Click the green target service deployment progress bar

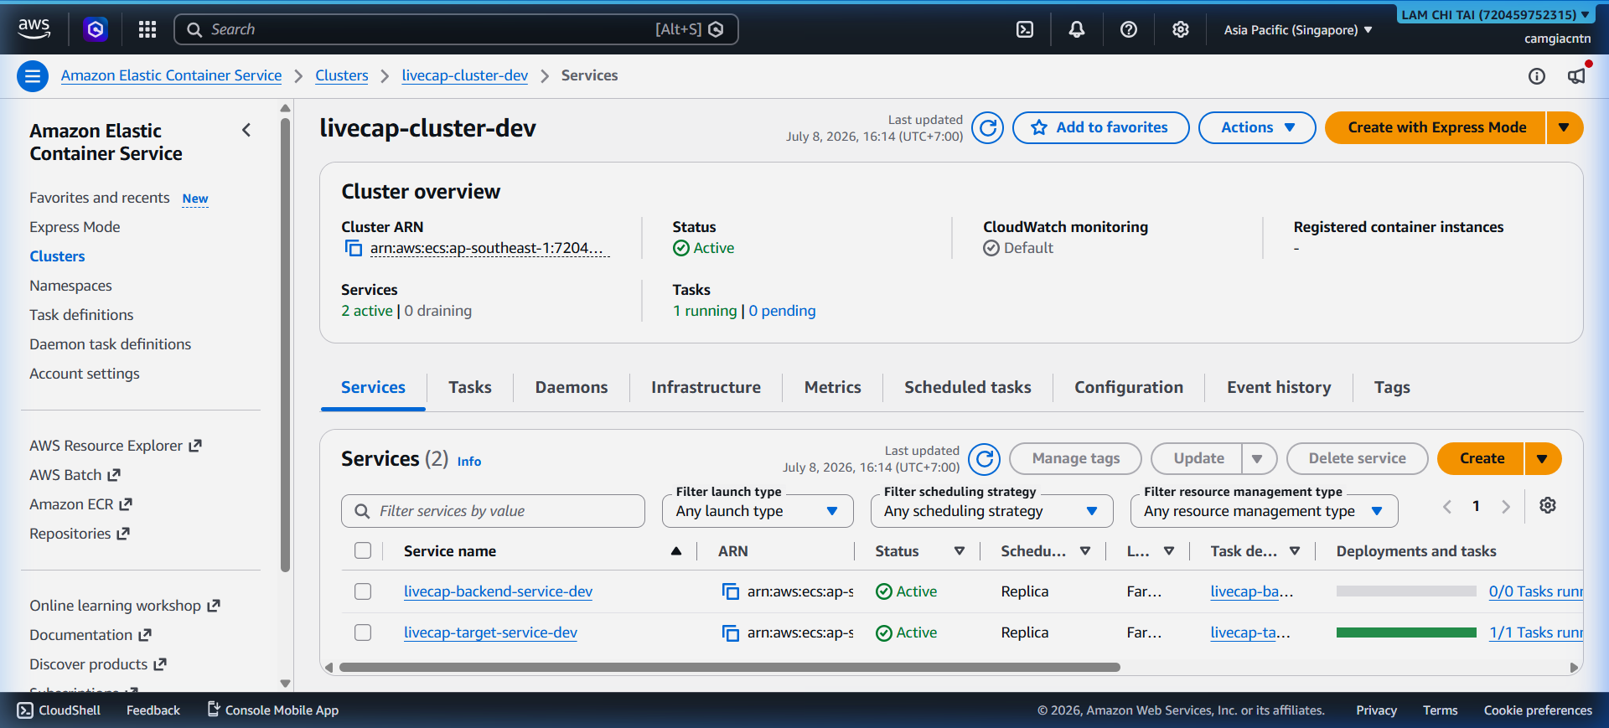(1406, 632)
